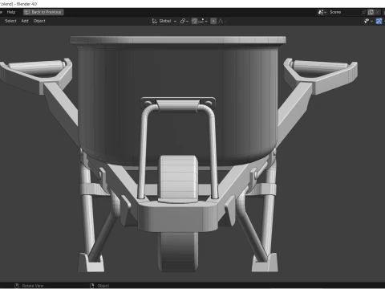Click 'Rotate View' status bar text
The width and height of the screenshot is (385, 289).
click(33, 286)
